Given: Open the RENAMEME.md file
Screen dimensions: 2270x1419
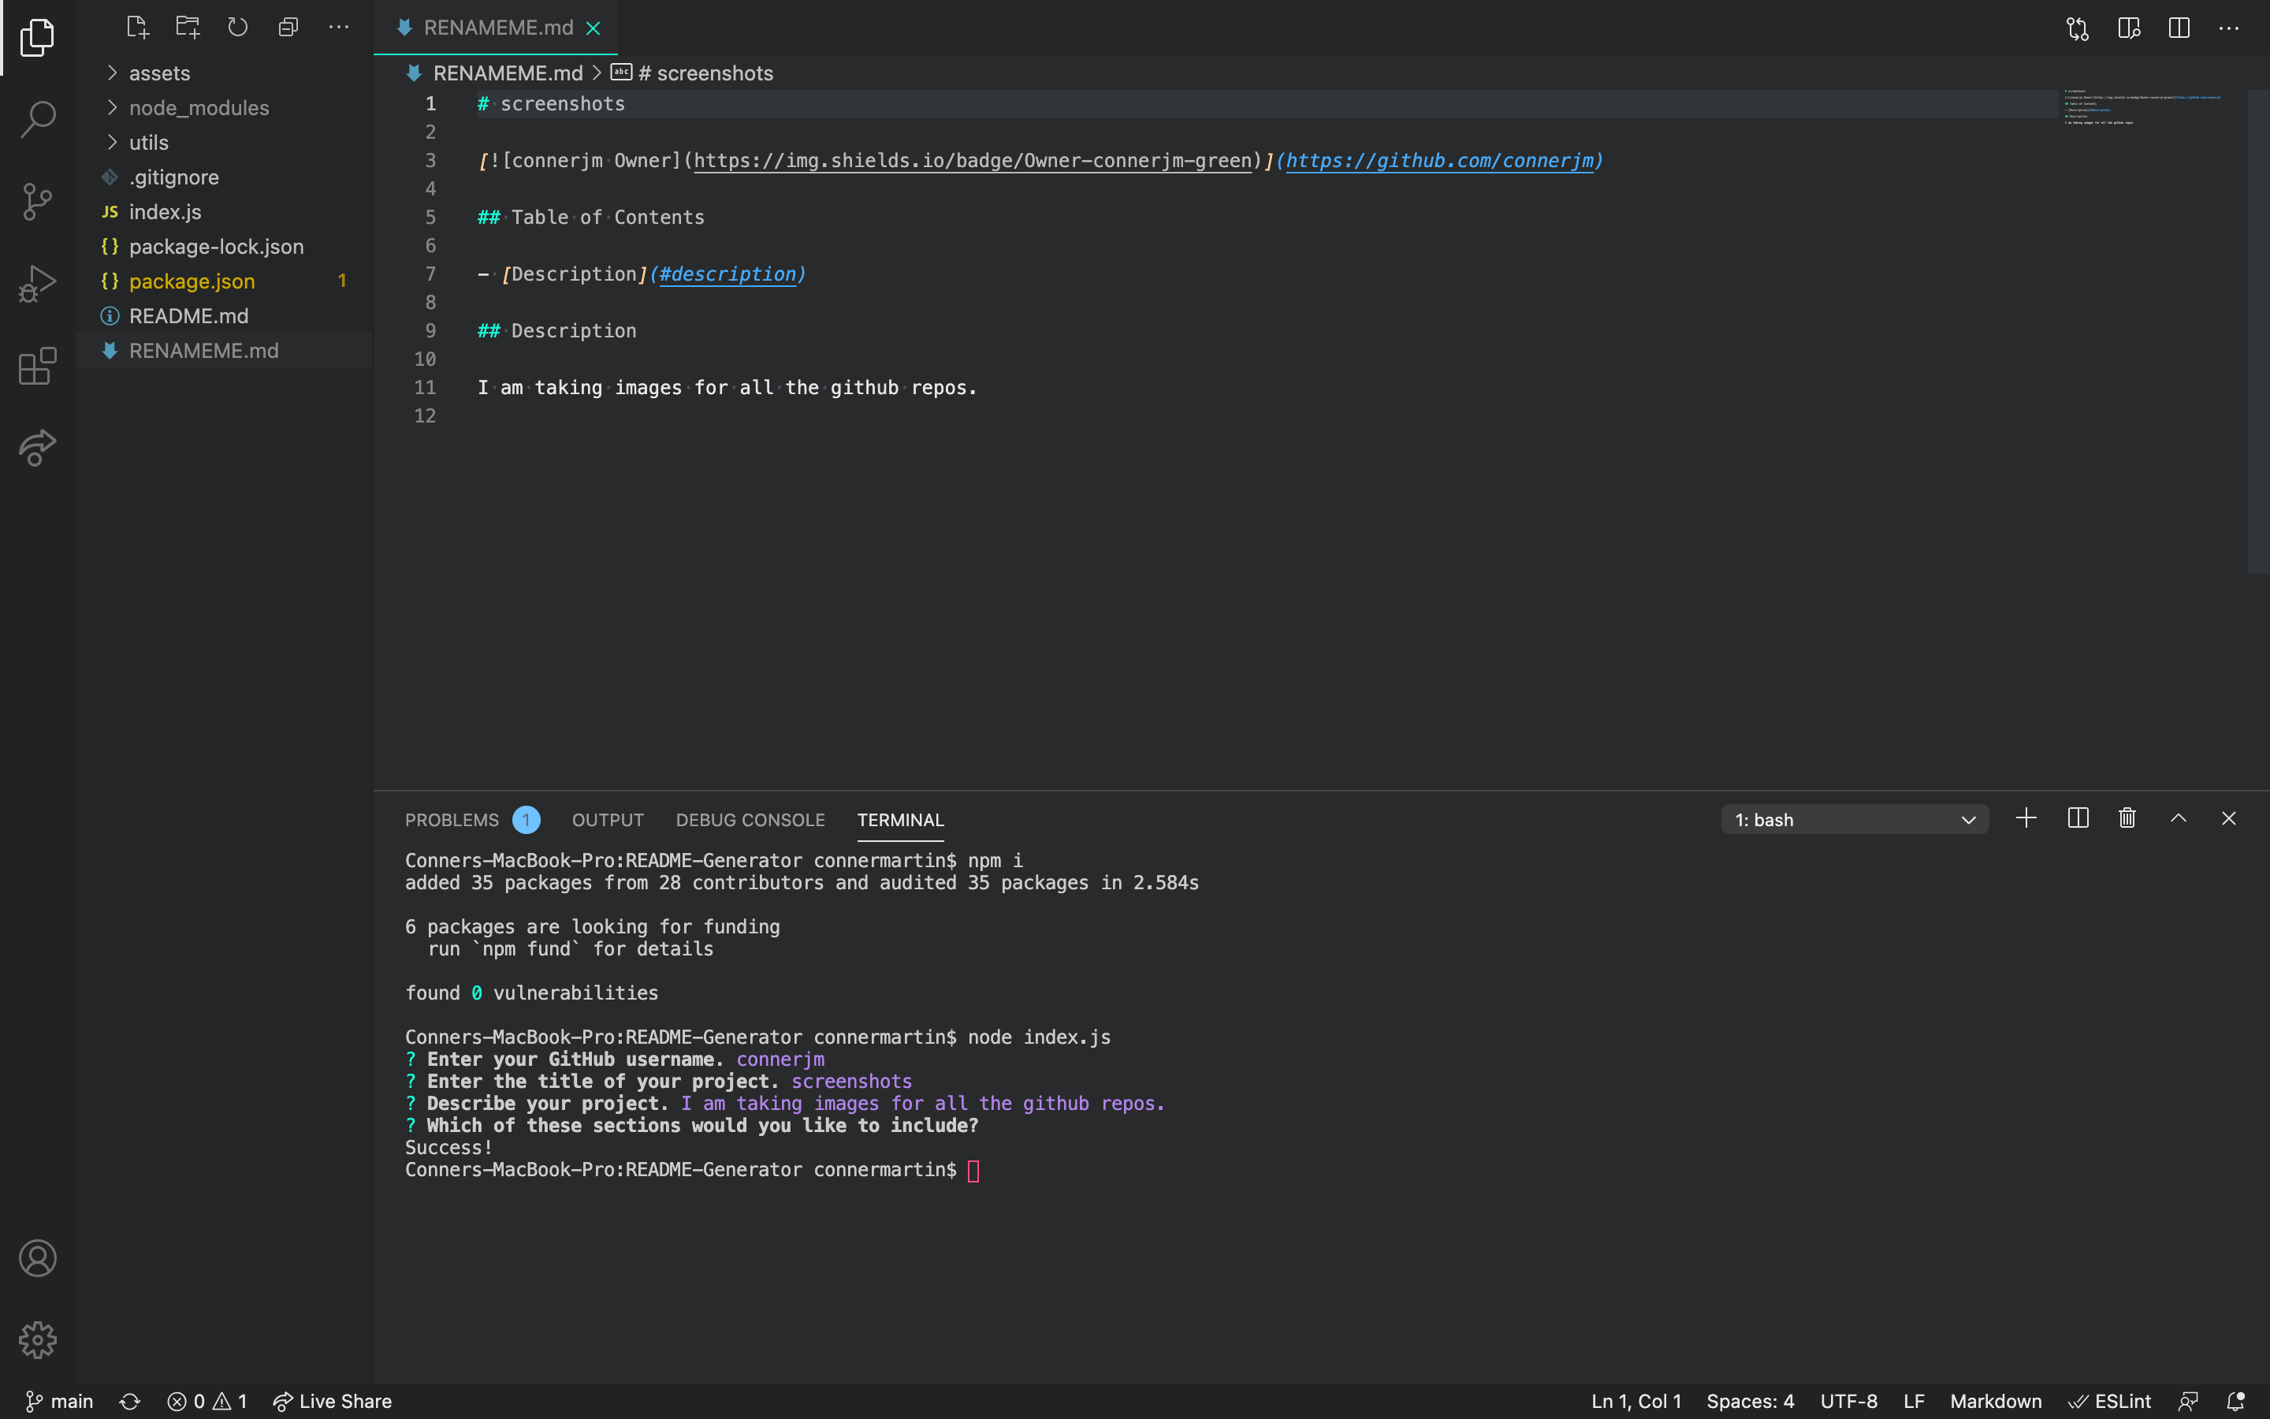Looking at the screenshot, I should [203, 350].
